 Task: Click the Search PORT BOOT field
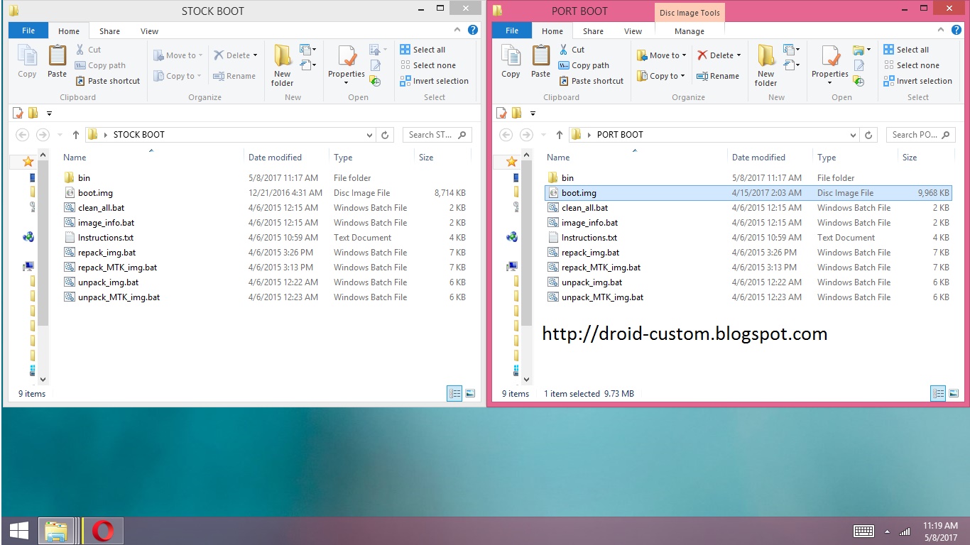coord(920,135)
